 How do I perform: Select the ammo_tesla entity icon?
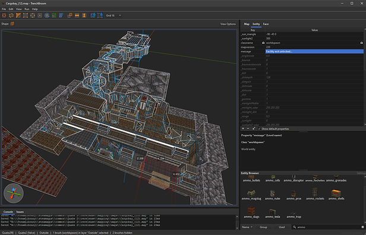click(272, 213)
